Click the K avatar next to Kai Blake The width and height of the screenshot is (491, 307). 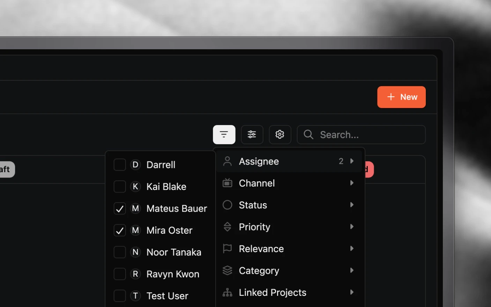[x=135, y=187]
